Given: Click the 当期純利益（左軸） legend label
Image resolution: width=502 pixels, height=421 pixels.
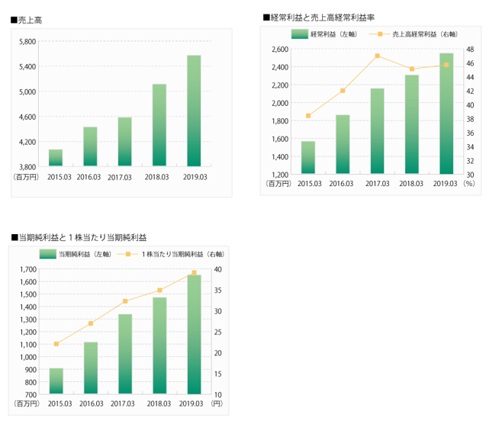Looking at the screenshot, I should 85,254.
